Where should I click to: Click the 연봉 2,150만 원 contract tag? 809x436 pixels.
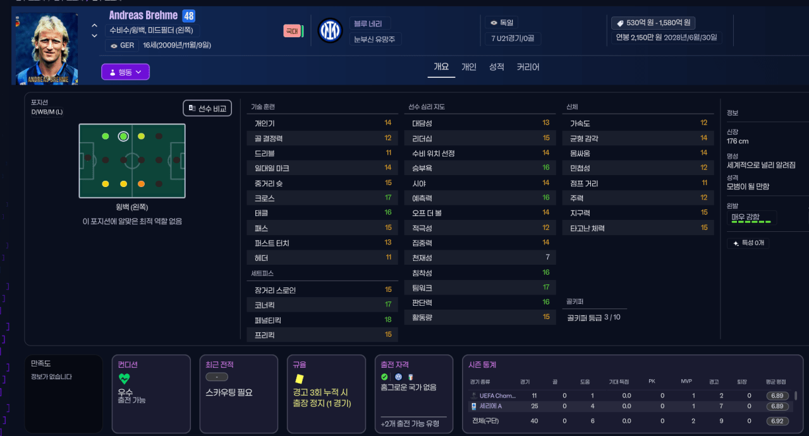click(x=666, y=37)
